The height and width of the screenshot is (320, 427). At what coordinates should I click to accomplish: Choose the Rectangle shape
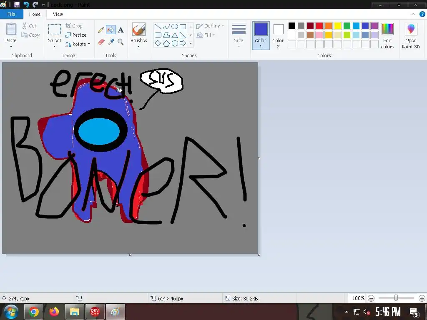point(183,26)
